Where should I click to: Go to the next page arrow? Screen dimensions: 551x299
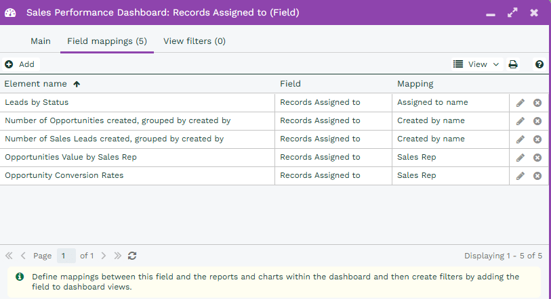[x=104, y=256]
